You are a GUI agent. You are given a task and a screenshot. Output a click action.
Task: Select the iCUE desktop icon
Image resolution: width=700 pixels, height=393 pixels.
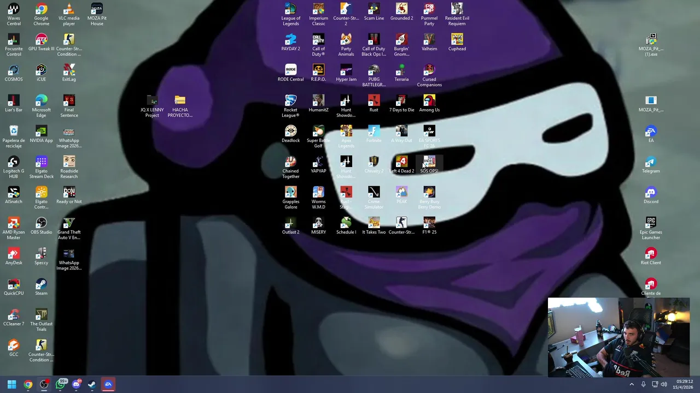pos(42,73)
